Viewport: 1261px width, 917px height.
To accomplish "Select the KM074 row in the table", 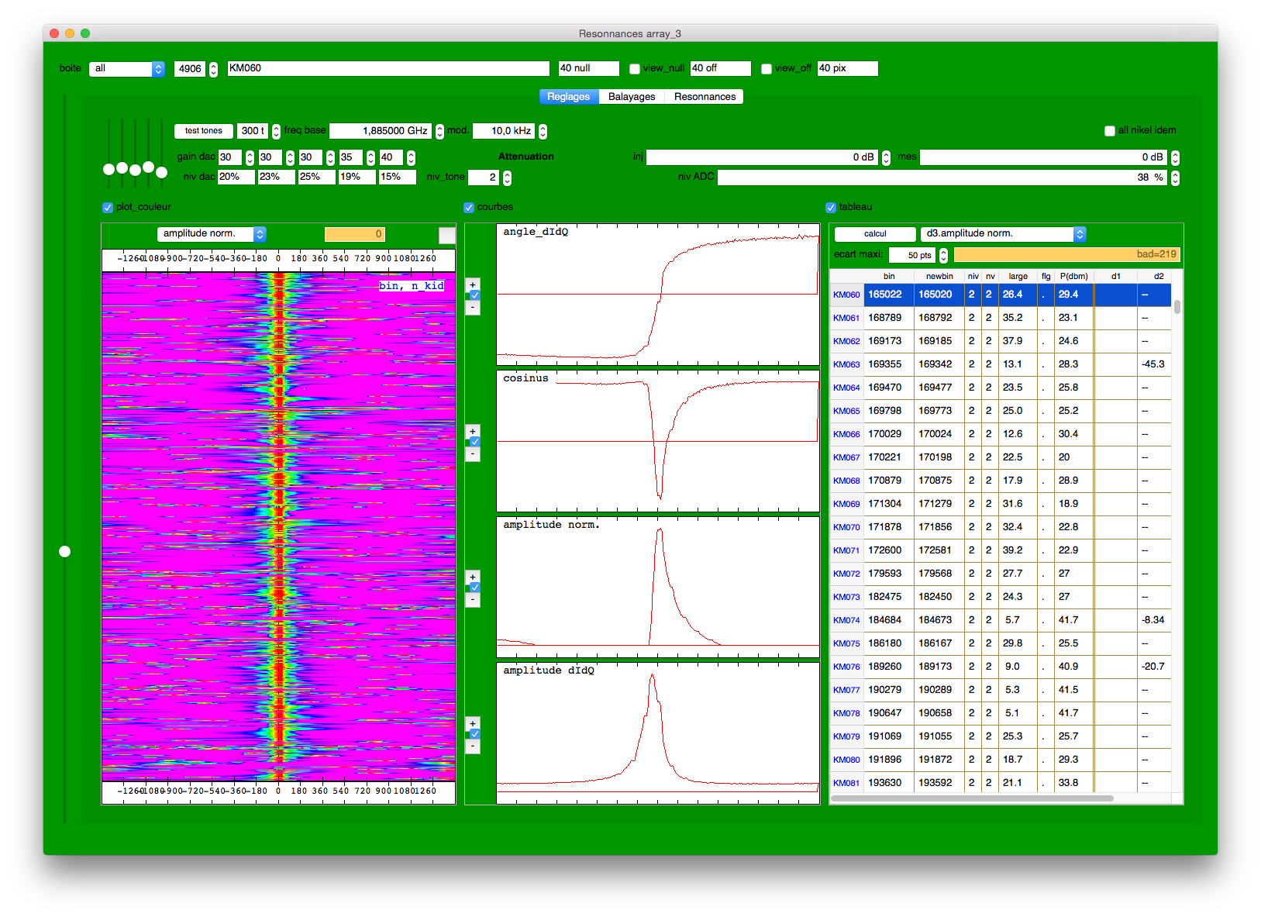I will (x=846, y=620).
